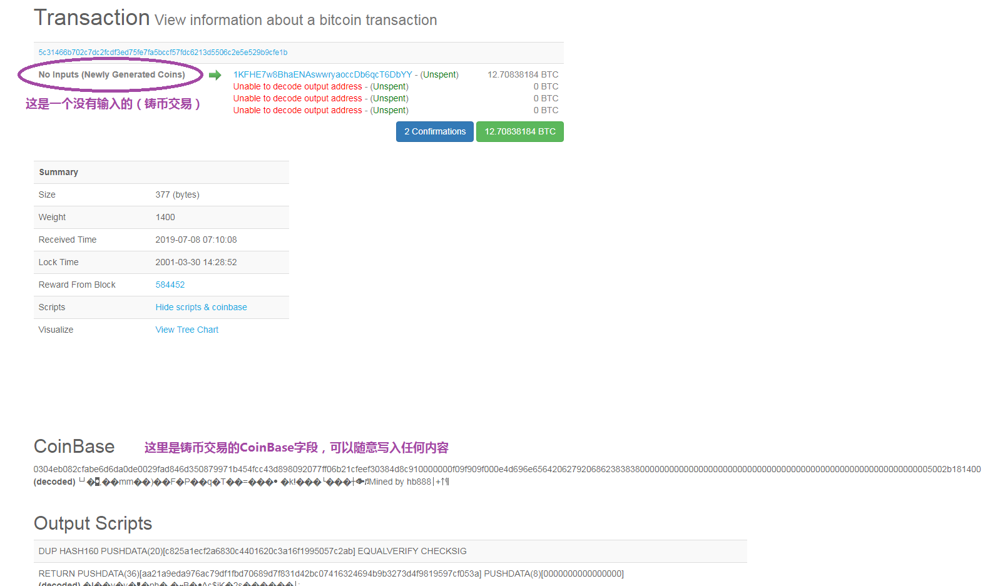The width and height of the screenshot is (985, 586).
Task: Open the View Tree Chart link
Action: point(187,330)
